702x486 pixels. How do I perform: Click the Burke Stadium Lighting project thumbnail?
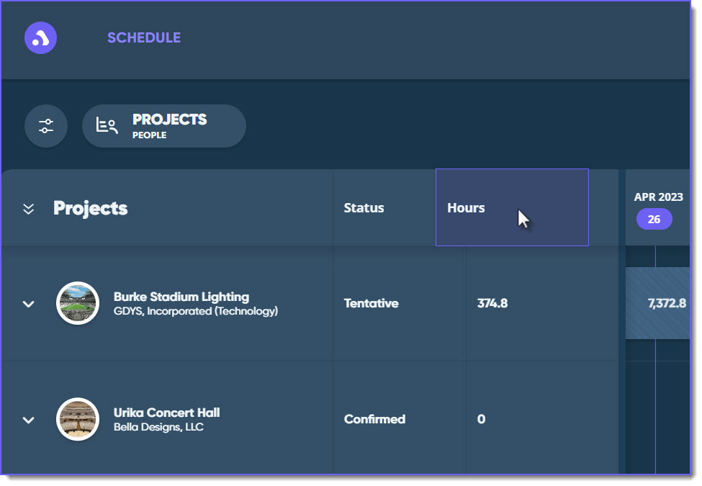coord(77,303)
